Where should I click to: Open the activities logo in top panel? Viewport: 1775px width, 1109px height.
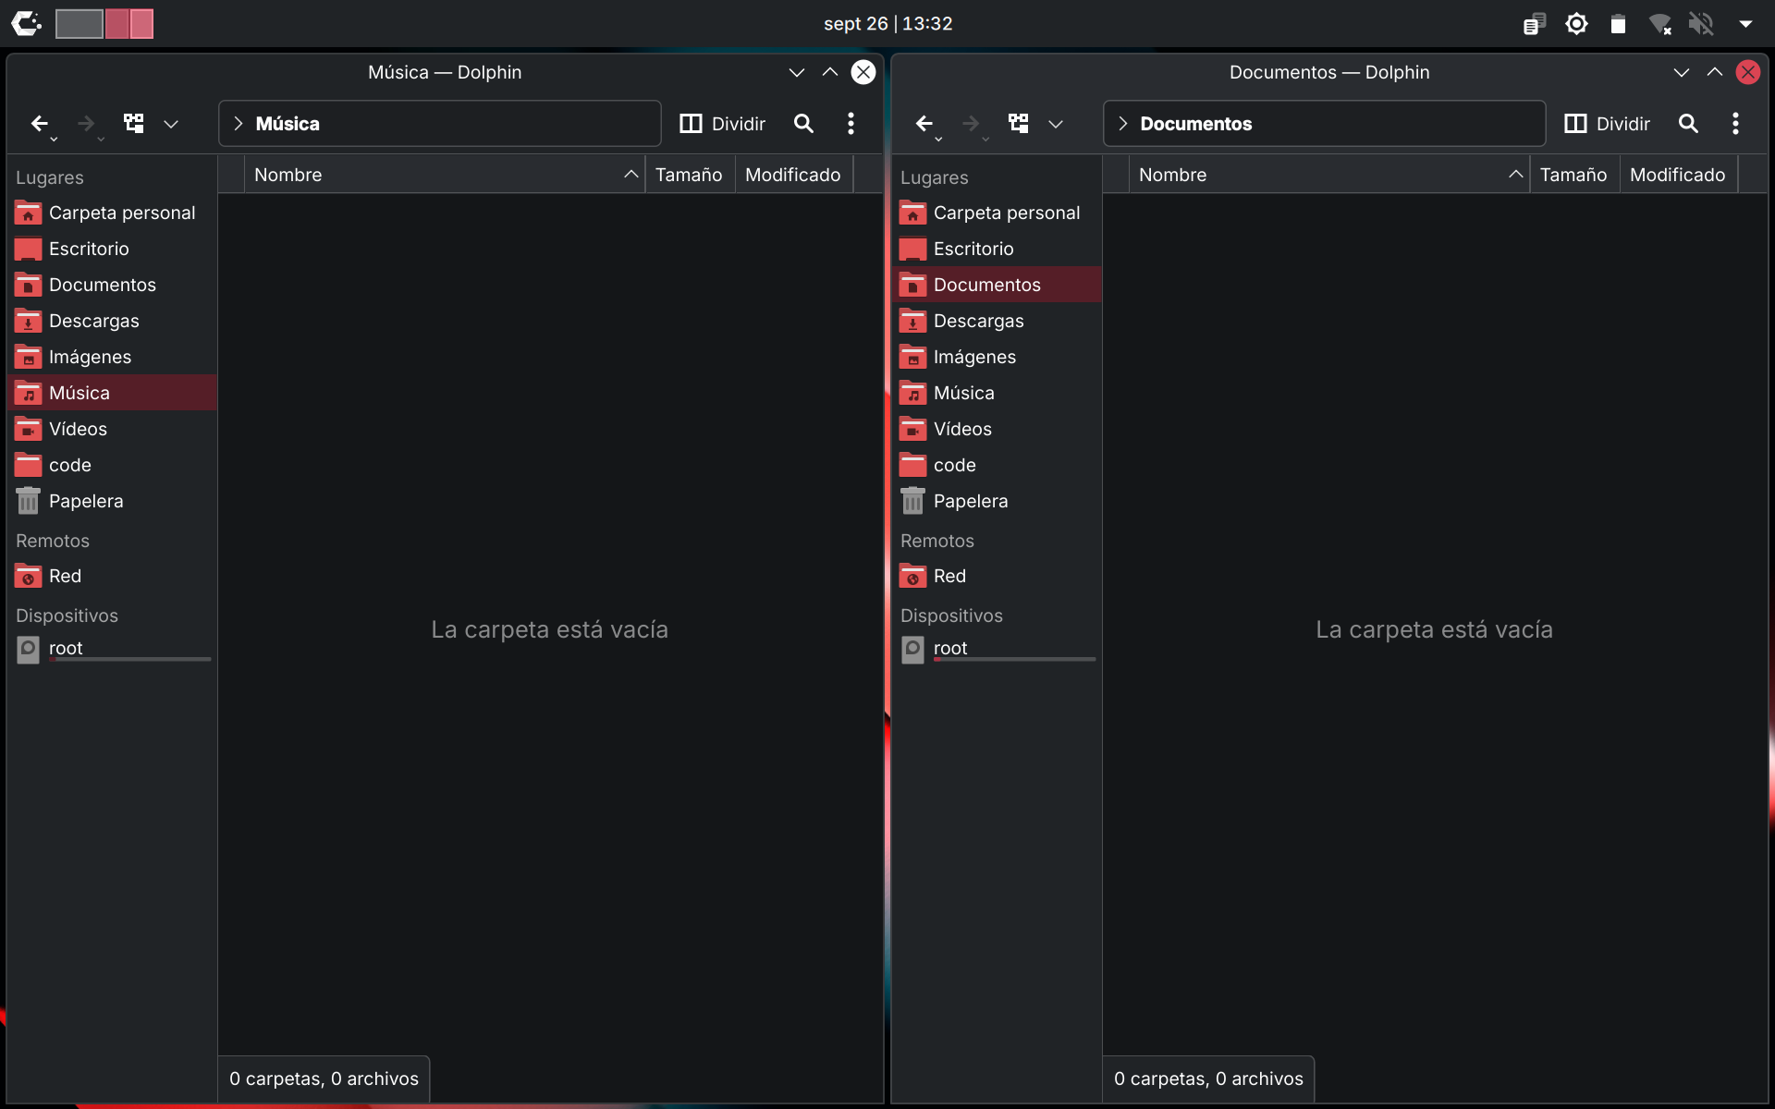pyautogui.click(x=26, y=24)
